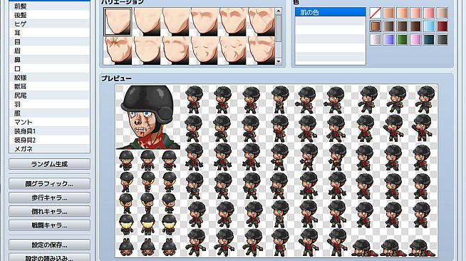466x261 pixels.
Task: Select the 肌の色 color entry
Action: coord(330,12)
